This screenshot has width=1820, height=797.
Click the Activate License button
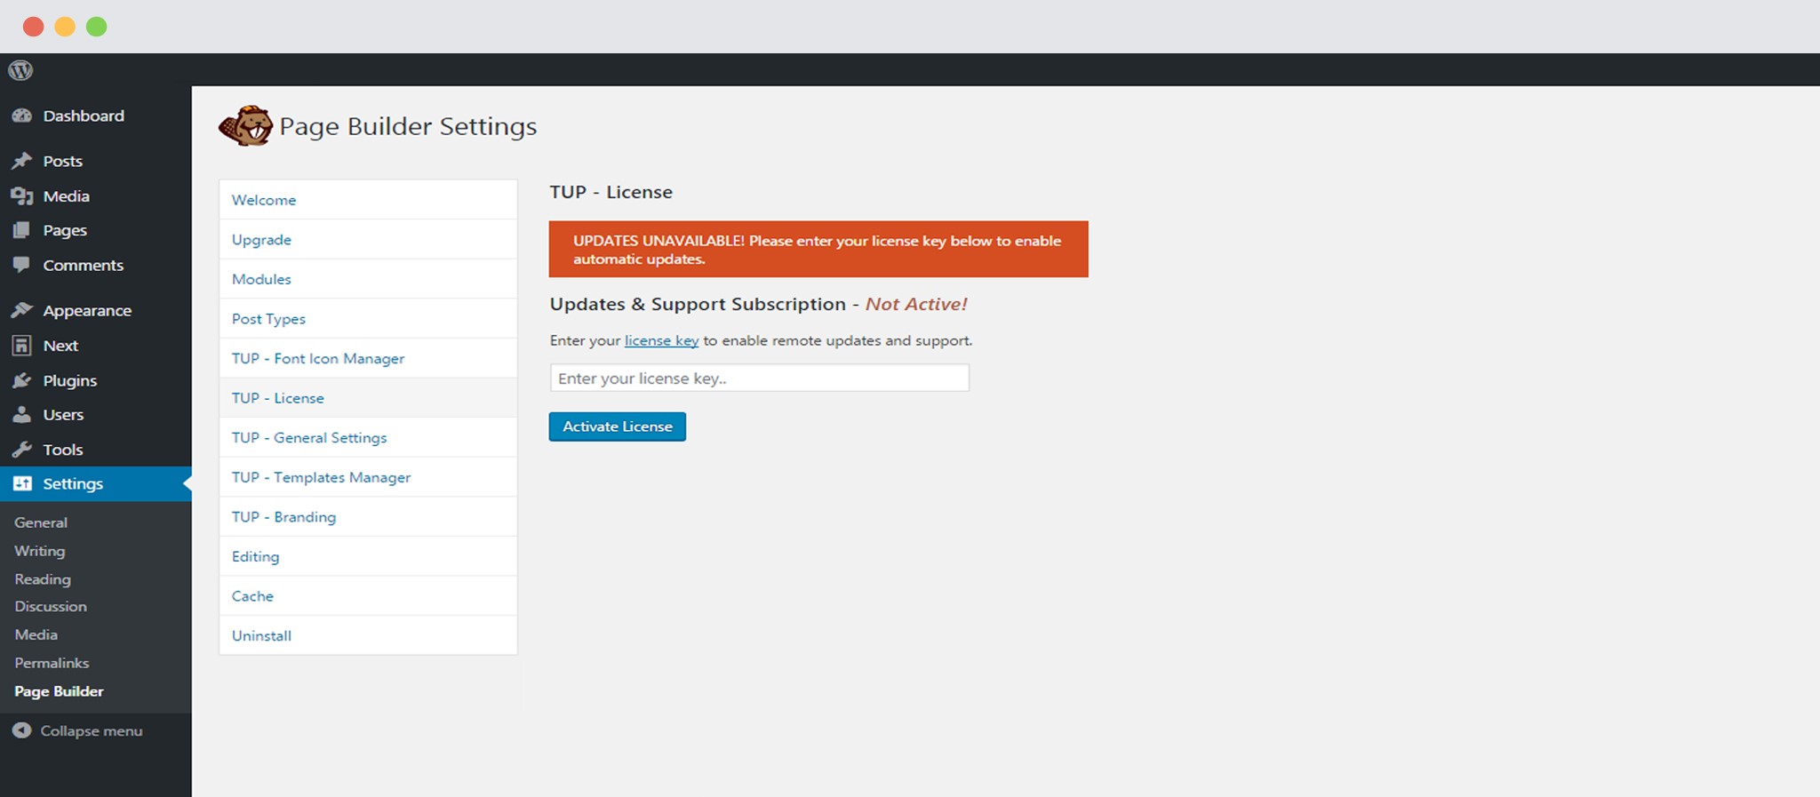(618, 426)
